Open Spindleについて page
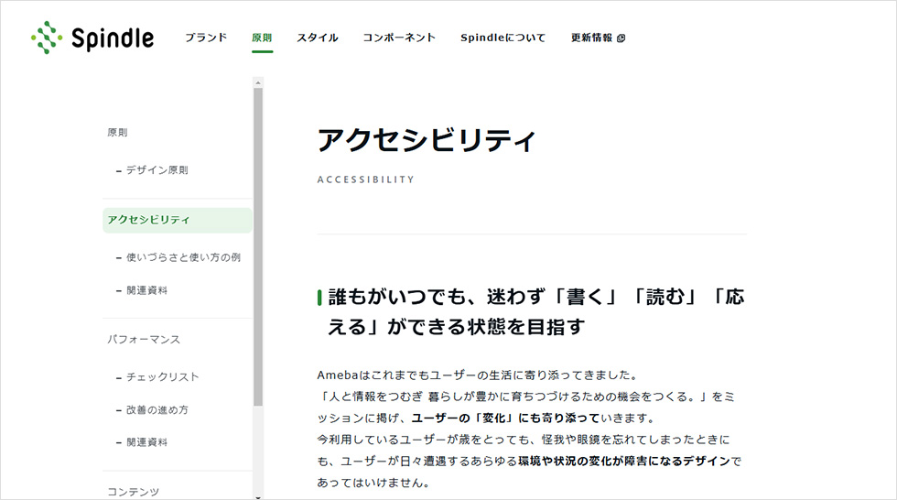897x500 pixels. pyautogui.click(x=503, y=38)
